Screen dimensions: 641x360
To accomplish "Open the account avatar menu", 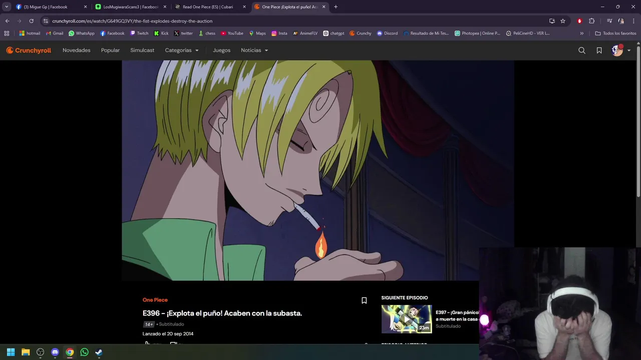I will 621,50.
